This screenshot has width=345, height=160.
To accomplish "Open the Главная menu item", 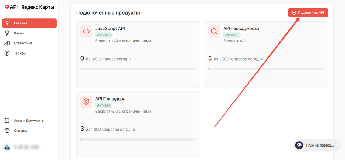I will (x=29, y=23).
